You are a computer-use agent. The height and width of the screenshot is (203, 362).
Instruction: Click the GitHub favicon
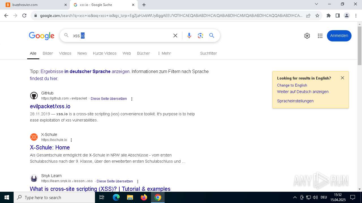[34, 96]
